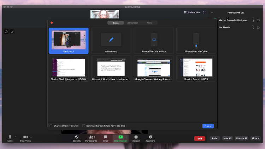Open the More dropdown in participants panel
The width and height of the screenshot is (265, 149).
[255, 138]
